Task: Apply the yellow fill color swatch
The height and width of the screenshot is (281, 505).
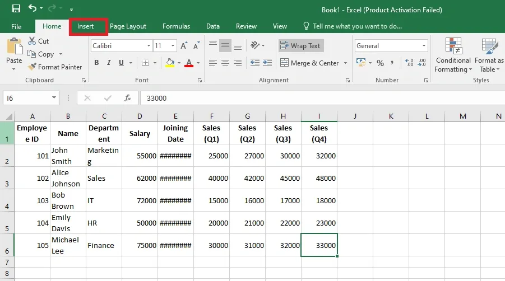Action: pyautogui.click(x=170, y=63)
